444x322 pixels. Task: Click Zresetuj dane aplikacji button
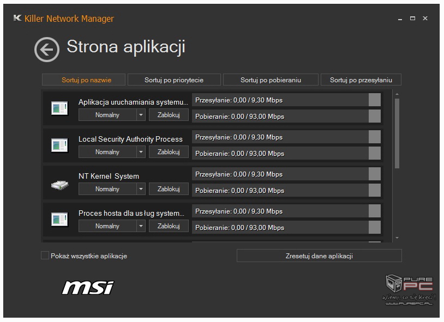319,256
